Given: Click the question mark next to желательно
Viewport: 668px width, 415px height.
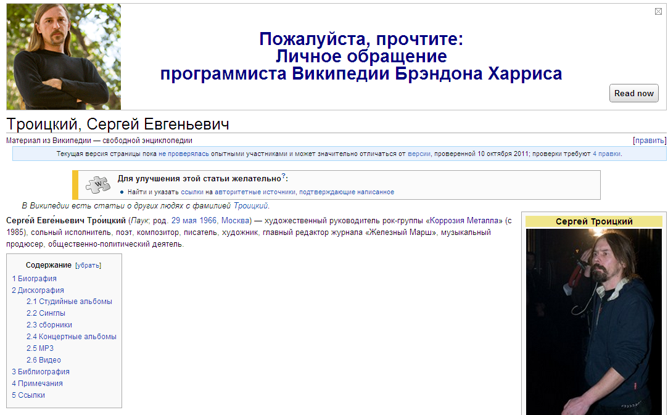Looking at the screenshot, I should click(x=283, y=176).
